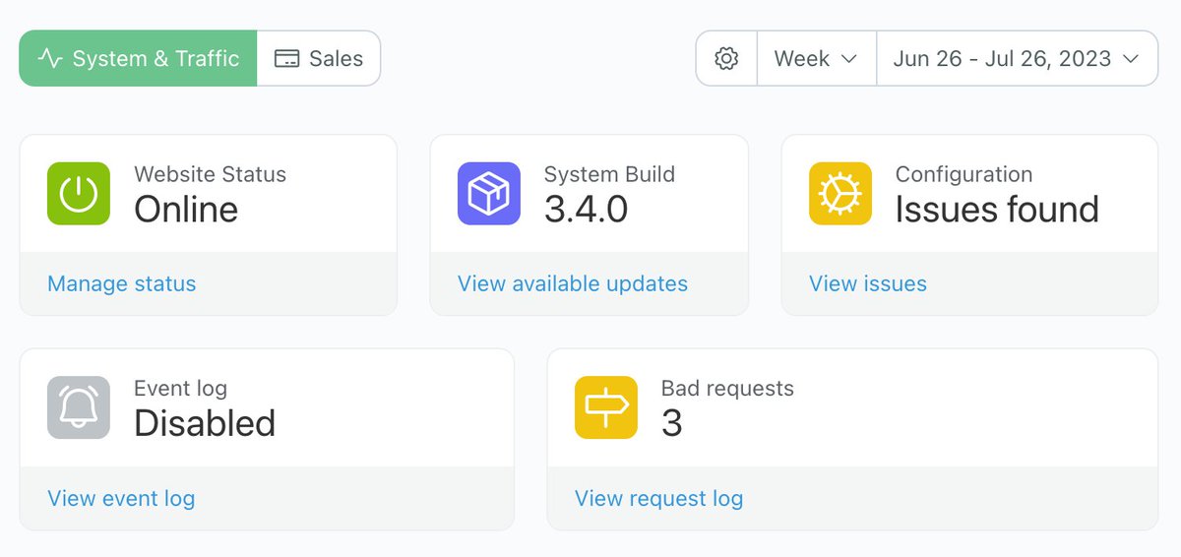Click the yellow signpost Bad requests icon

click(606, 407)
